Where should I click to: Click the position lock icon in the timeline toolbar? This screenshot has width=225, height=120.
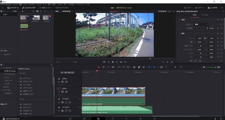coord(143,67)
